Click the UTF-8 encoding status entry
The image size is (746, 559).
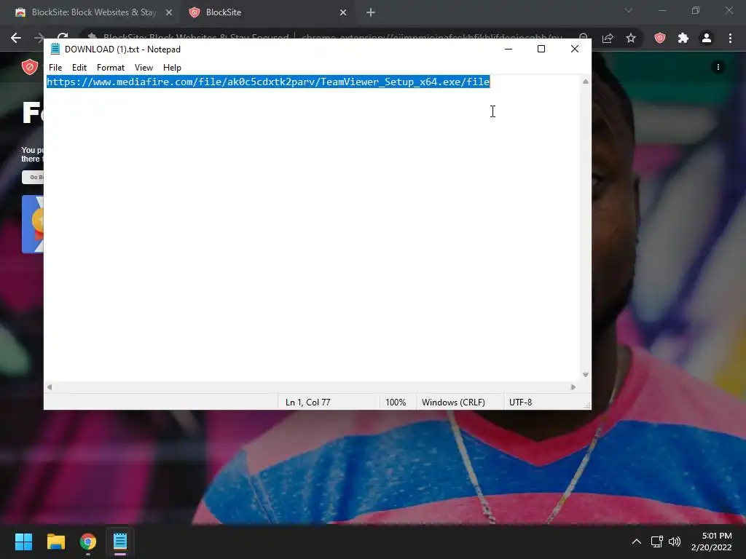(520, 402)
